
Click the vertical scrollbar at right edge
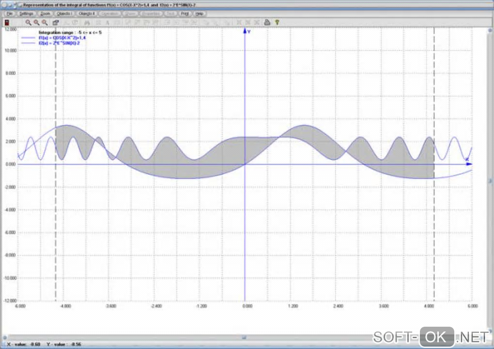tap(490, 181)
